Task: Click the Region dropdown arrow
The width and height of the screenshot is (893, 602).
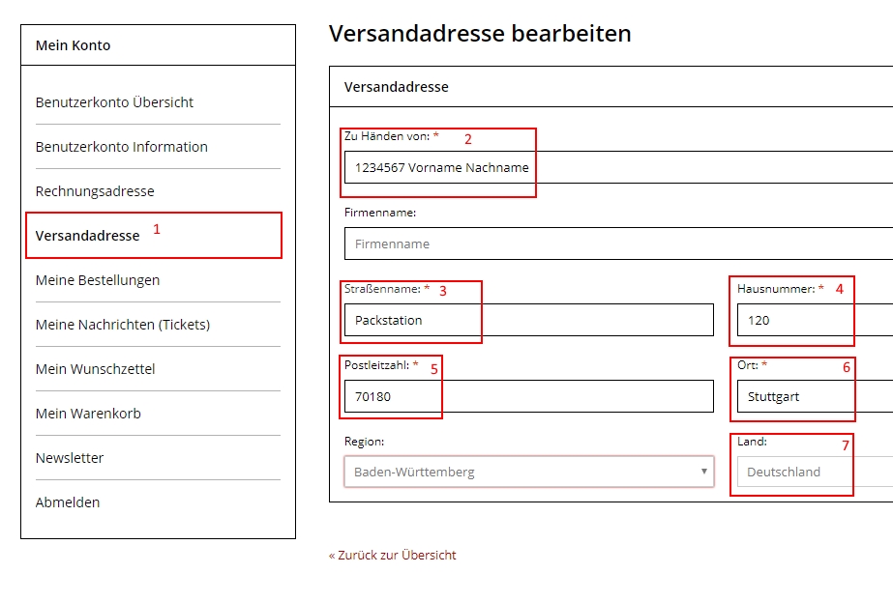Action: (x=704, y=472)
